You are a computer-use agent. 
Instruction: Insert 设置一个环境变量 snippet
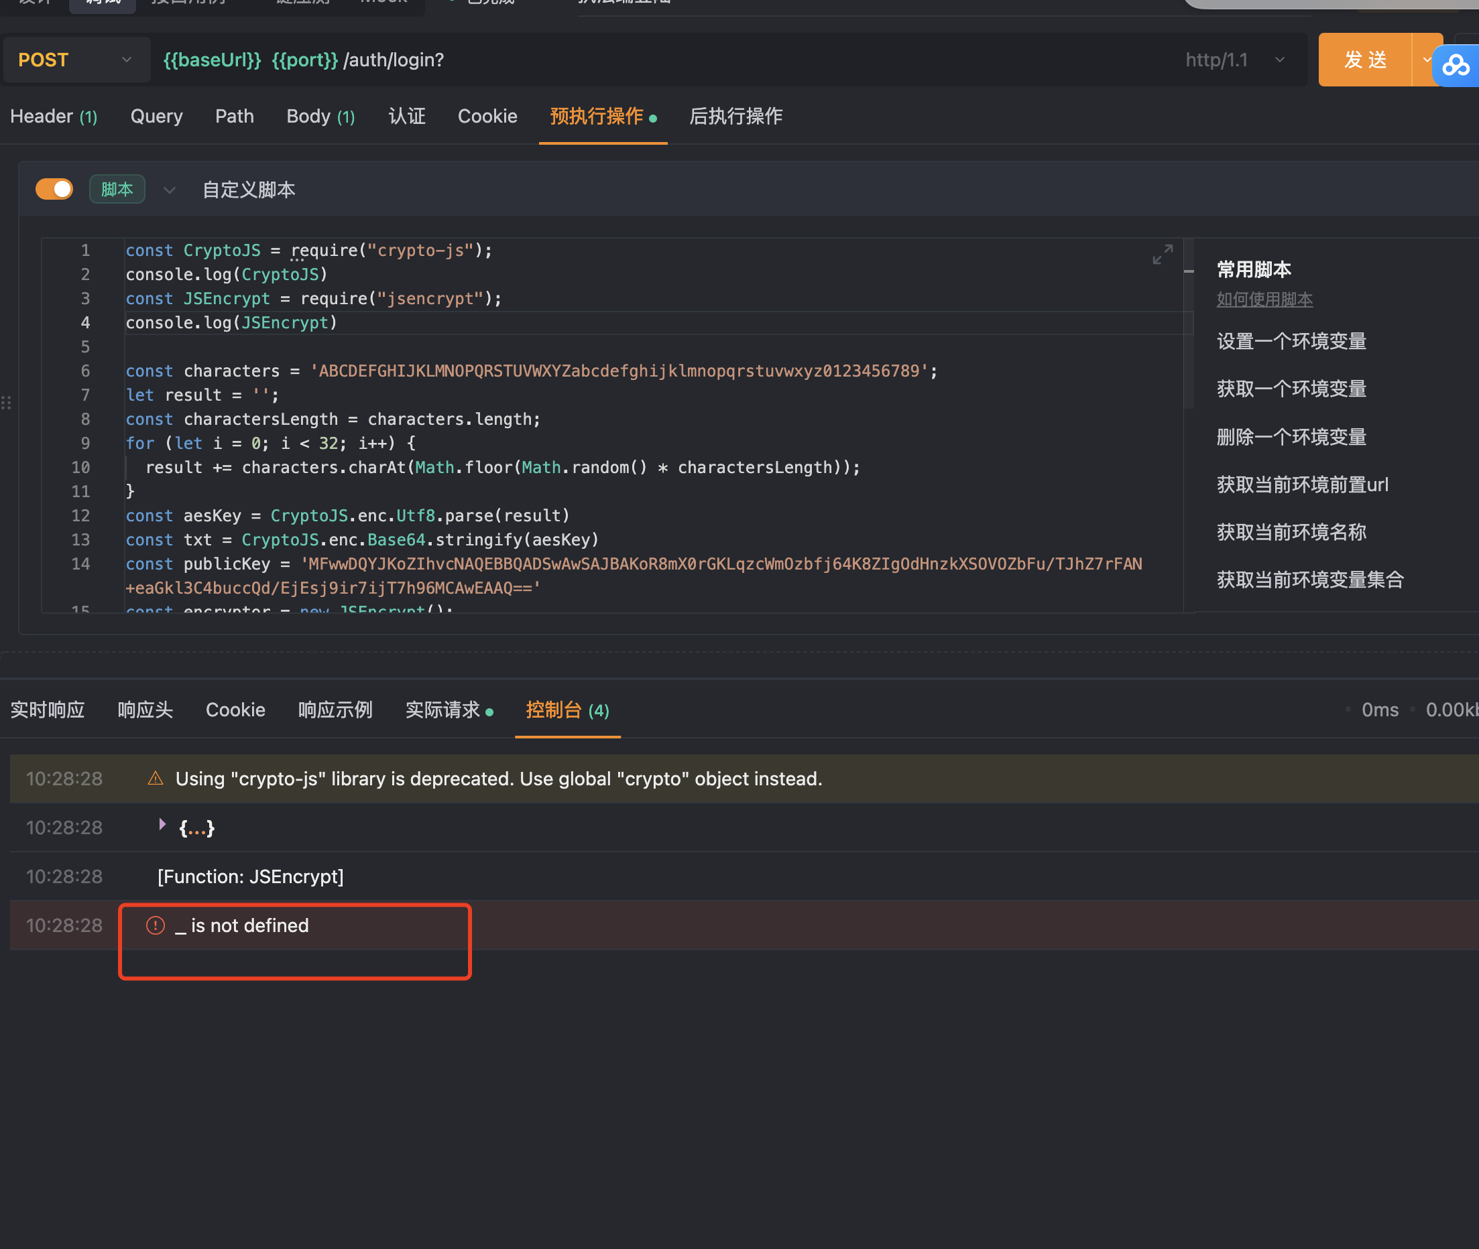click(x=1291, y=341)
